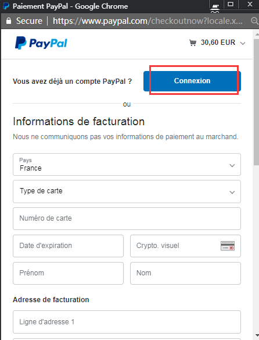The height and width of the screenshot is (340, 259).
Task: Click the Date d'expiration field
Action: click(68, 246)
